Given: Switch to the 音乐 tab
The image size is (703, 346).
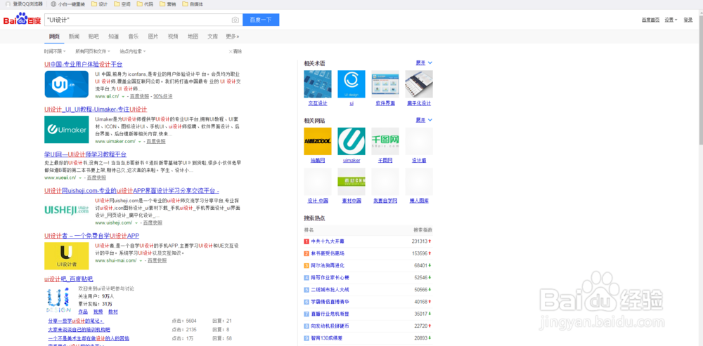Looking at the screenshot, I should (133, 36).
